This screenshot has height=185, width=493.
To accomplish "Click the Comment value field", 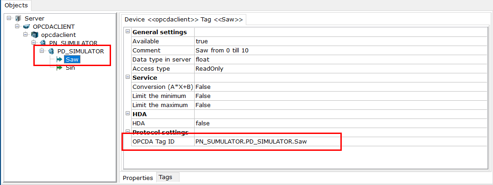I will point(341,50).
